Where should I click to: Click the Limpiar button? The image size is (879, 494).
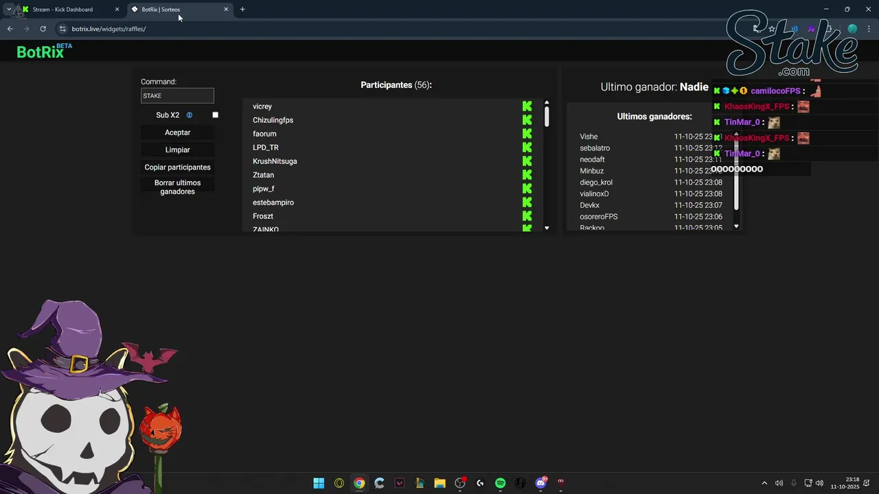[x=177, y=150]
